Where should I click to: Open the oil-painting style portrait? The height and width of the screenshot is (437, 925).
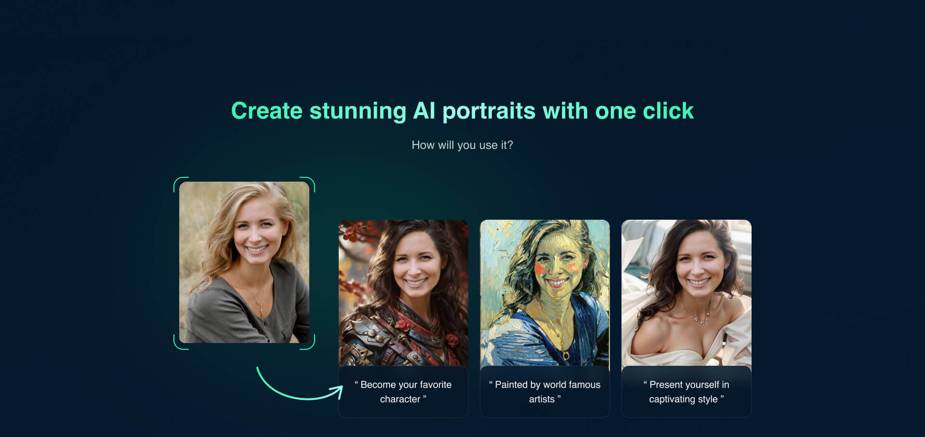click(x=545, y=293)
